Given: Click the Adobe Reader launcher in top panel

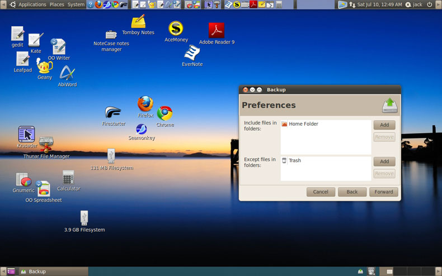Looking at the screenshot, I should click(x=253, y=4).
